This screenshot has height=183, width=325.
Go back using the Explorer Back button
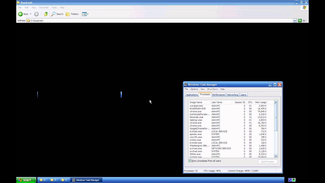(23, 14)
